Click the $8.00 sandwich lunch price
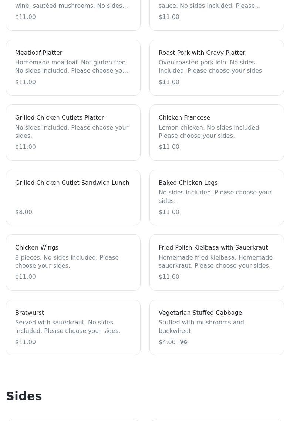Viewport: 290px width, 421px height. tap(24, 212)
